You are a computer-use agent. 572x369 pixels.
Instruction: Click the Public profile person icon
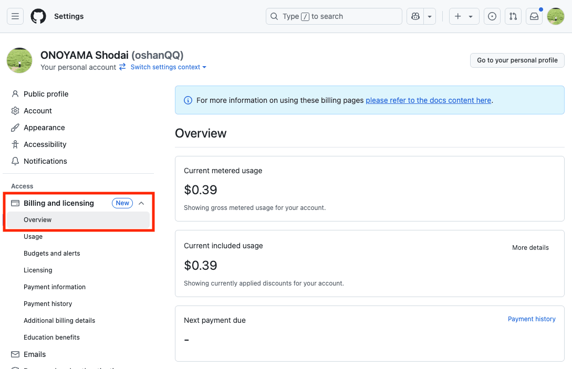[x=15, y=94]
